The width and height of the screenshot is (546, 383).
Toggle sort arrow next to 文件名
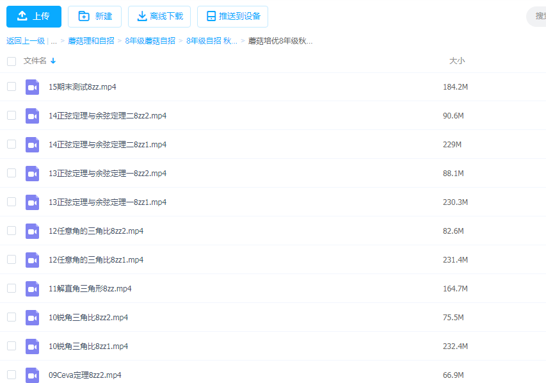pyautogui.click(x=53, y=61)
